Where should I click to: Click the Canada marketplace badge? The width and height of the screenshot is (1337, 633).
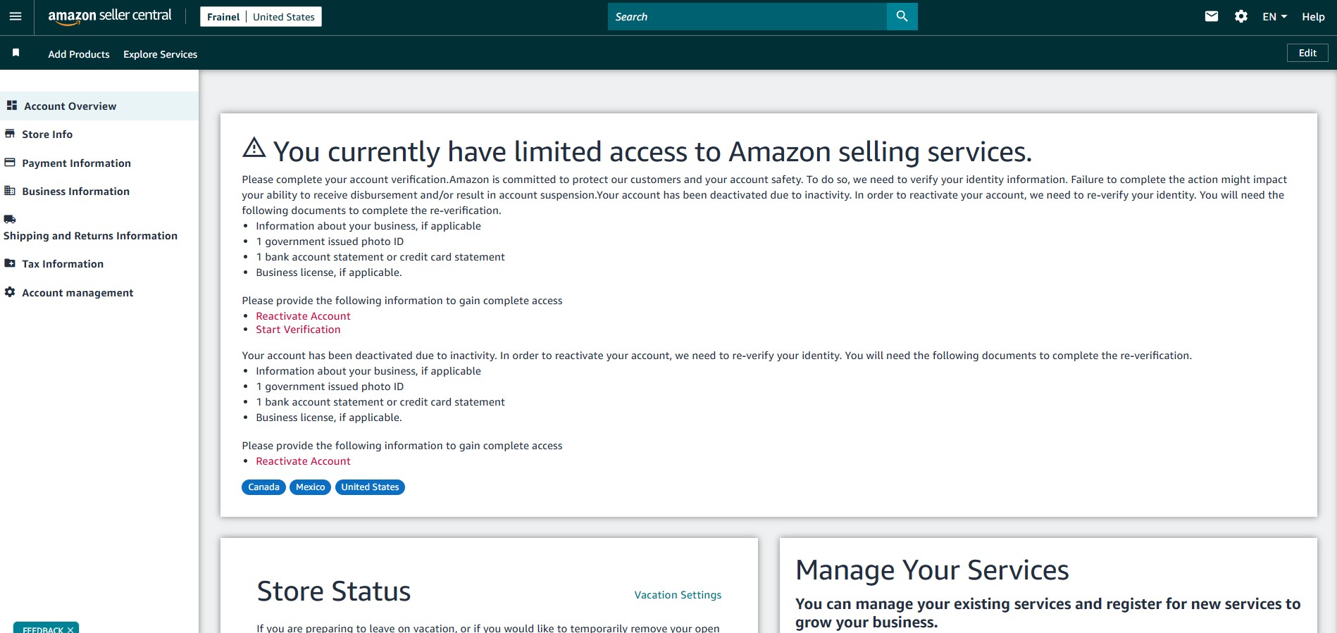pyautogui.click(x=263, y=487)
